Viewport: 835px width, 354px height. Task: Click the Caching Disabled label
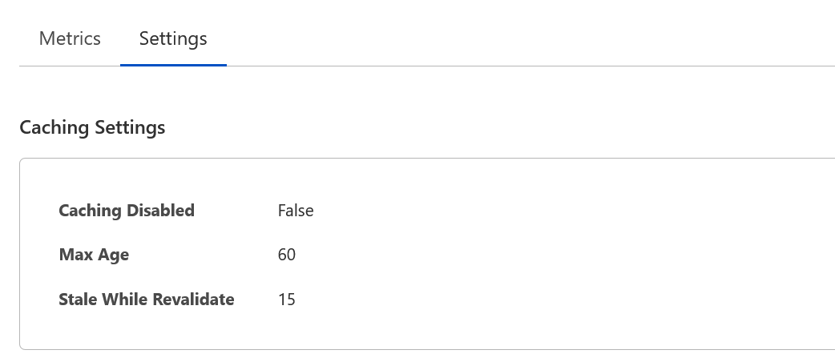click(127, 211)
